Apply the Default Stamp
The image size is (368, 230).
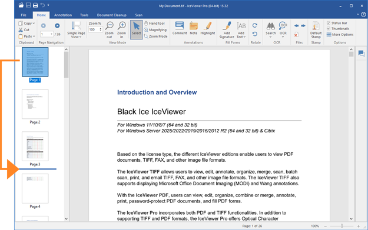[x=316, y=30]
